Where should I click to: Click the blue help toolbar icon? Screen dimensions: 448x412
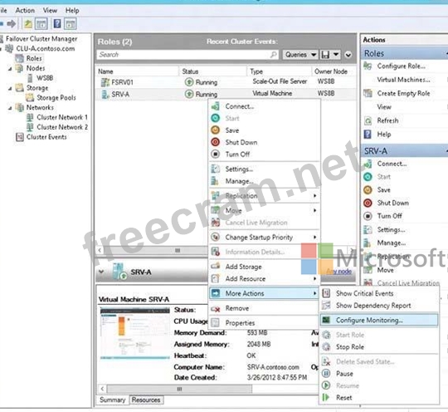click(x=57, y=24)
